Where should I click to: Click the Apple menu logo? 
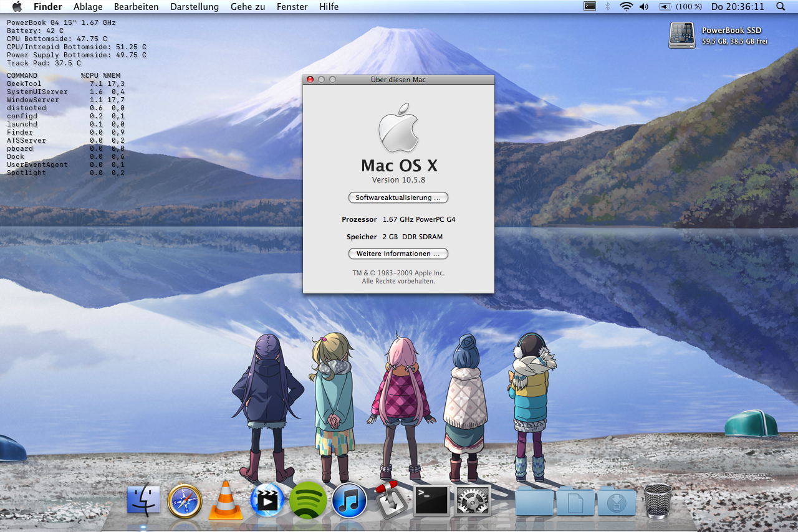[x=17, y=7]
